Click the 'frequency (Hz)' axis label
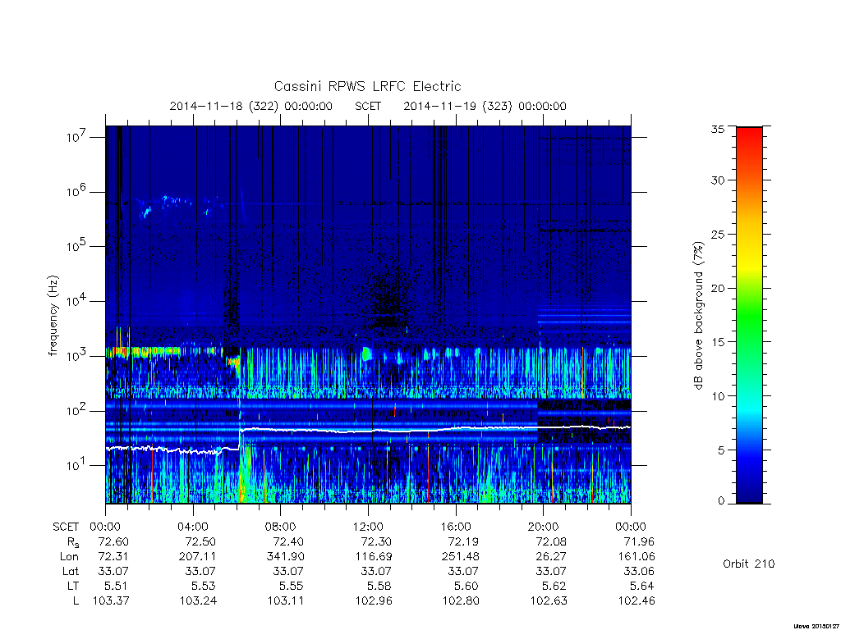Viewport: 841px width, 630px height. point(53,315)
